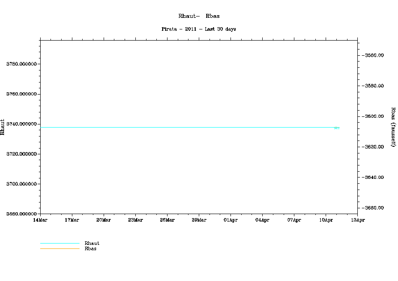This screenshot has height=281, width=398.
Task: Select the Rbas legend label
Action: pyautogui.click(x=90, y=248)
